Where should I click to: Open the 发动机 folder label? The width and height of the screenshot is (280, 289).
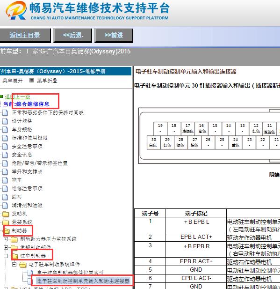[x=19, y=214]
